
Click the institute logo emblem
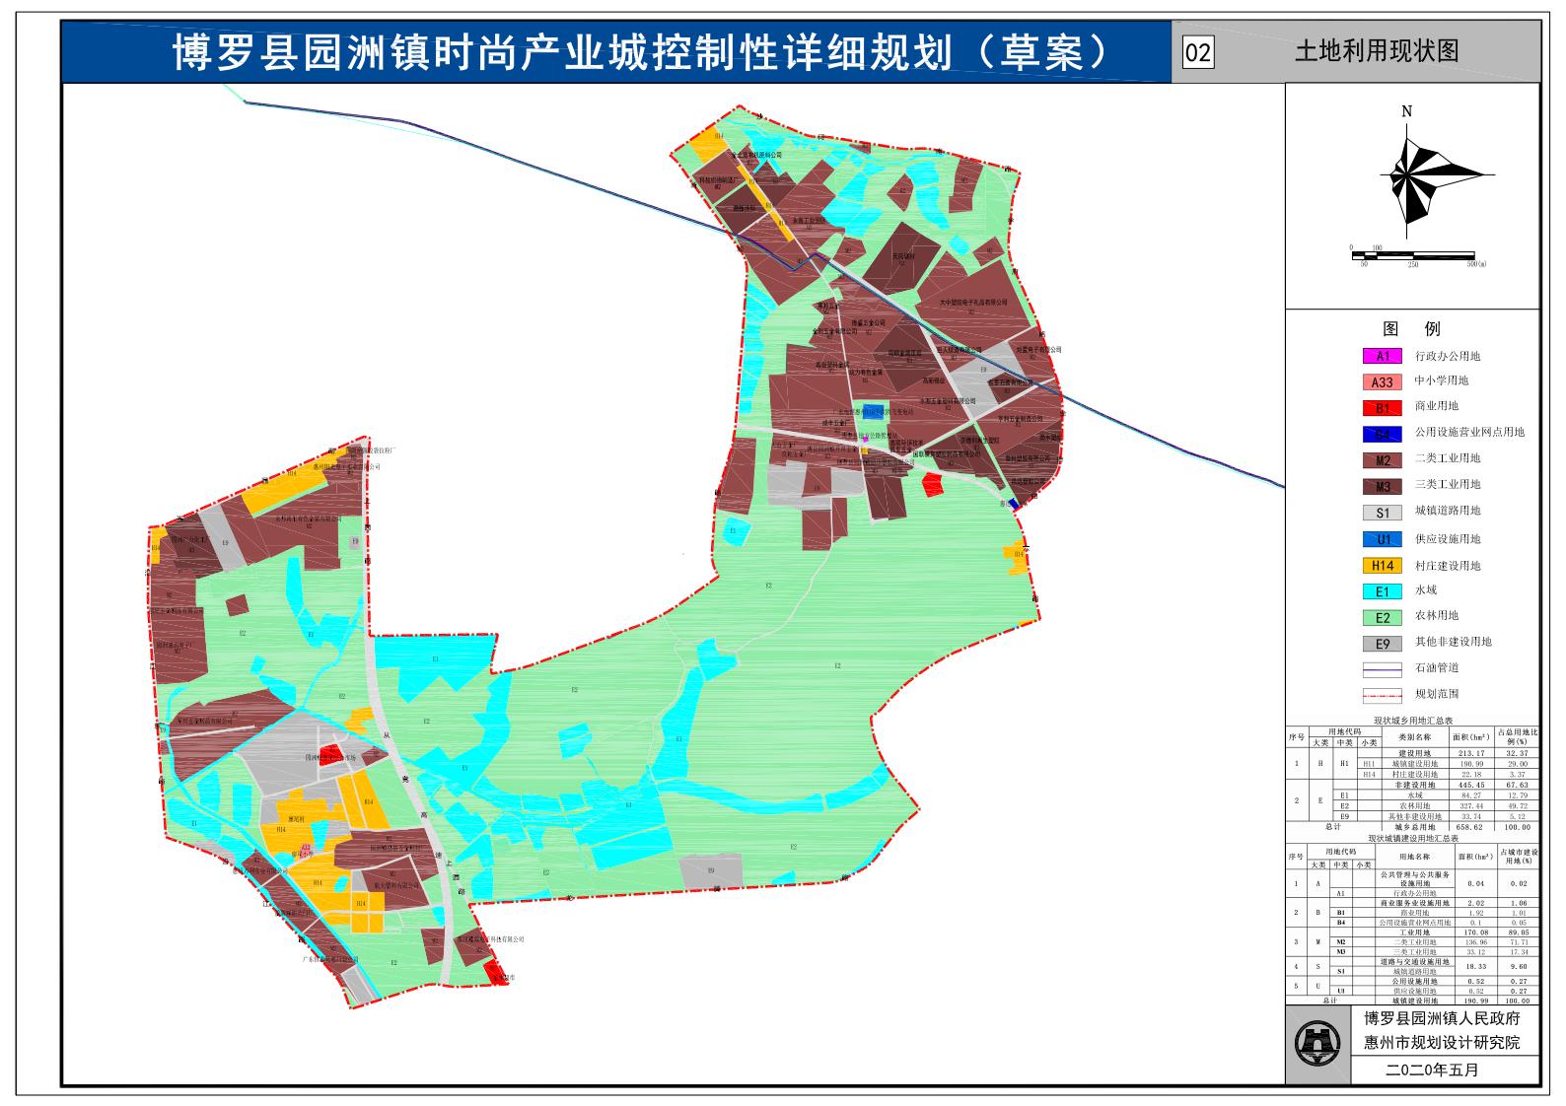(x=1317, y=1043)
